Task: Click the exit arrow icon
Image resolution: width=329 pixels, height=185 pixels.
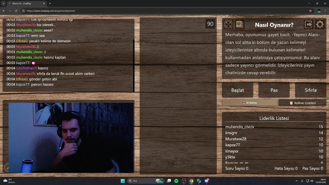Action: tap(308, 24)
